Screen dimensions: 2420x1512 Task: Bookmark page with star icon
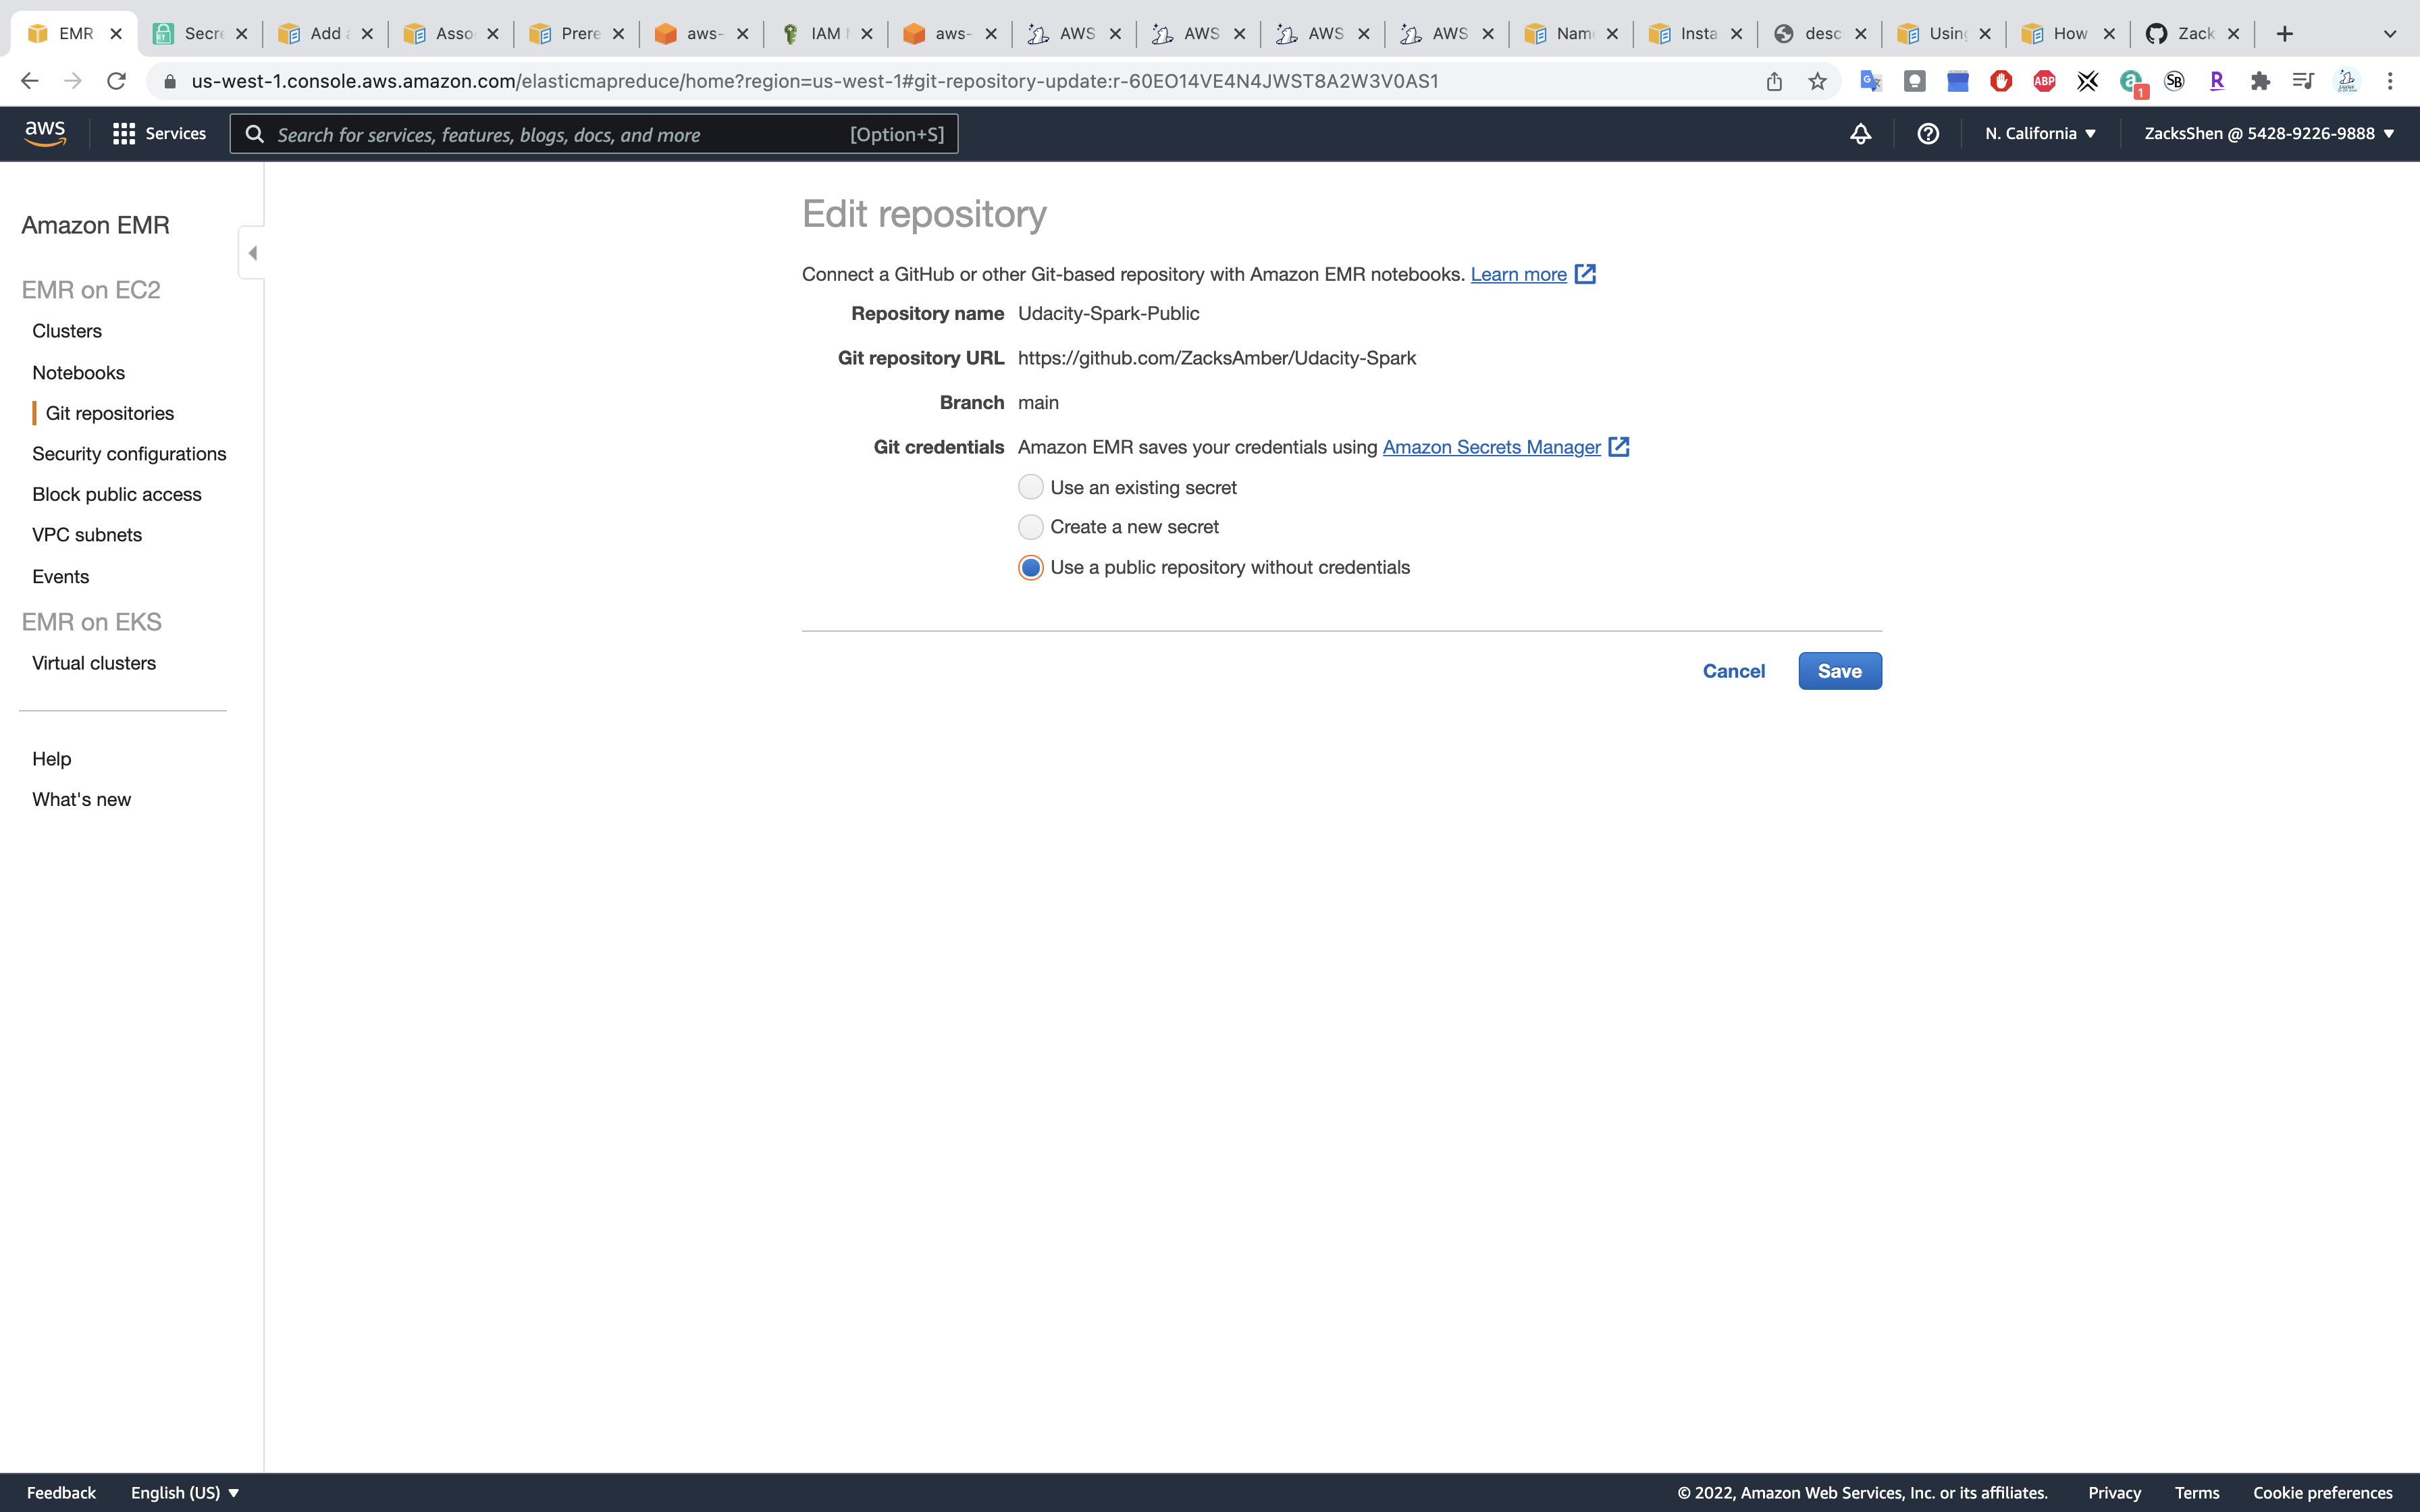pos(1817,81)
